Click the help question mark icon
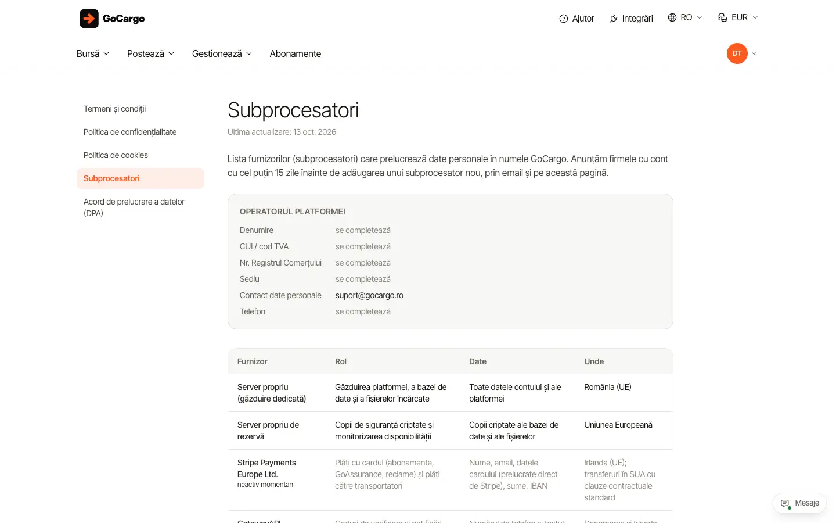836x523 pixels. (563, 19)
